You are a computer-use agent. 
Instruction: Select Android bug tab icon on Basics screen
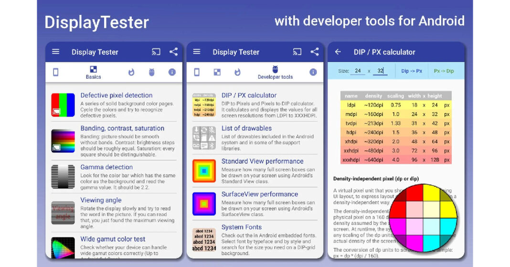152,72
